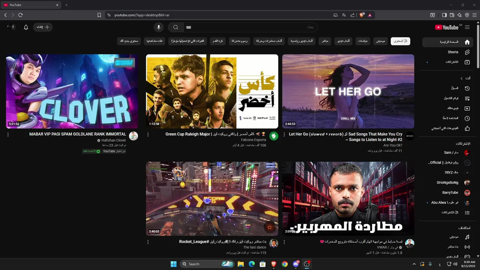Screen dimensions: 480x270
Task: Open options menu for Green Cup Raleigh Major video
Action: (148, 134)
